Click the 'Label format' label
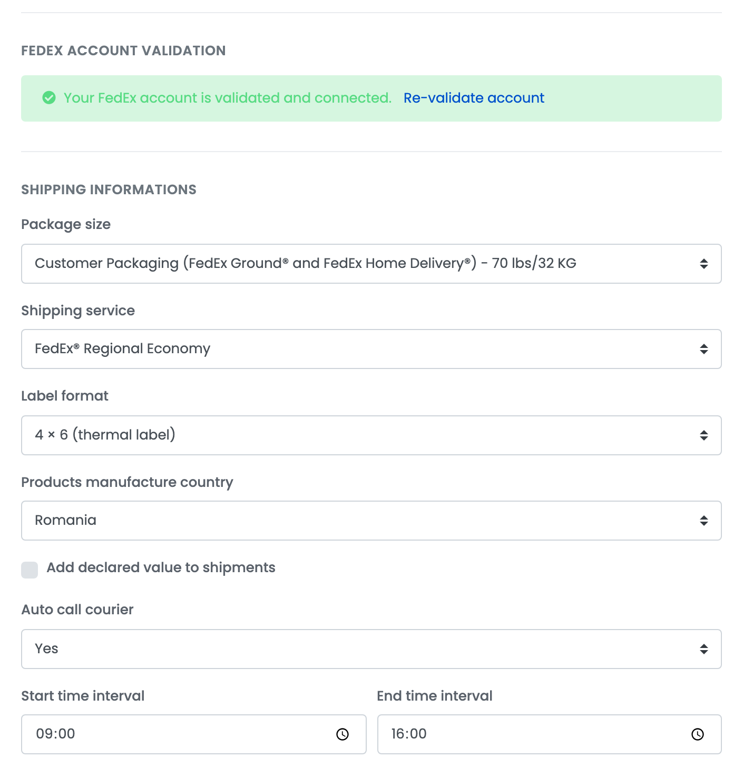743x758 pixels. (65, 396)
